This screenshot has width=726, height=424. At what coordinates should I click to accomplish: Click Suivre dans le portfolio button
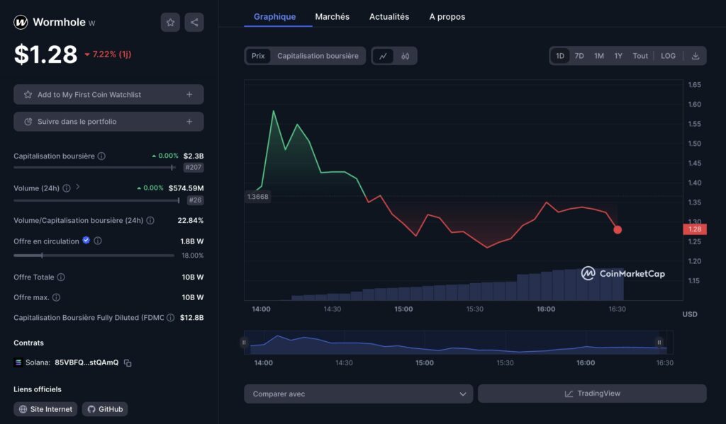108,122
